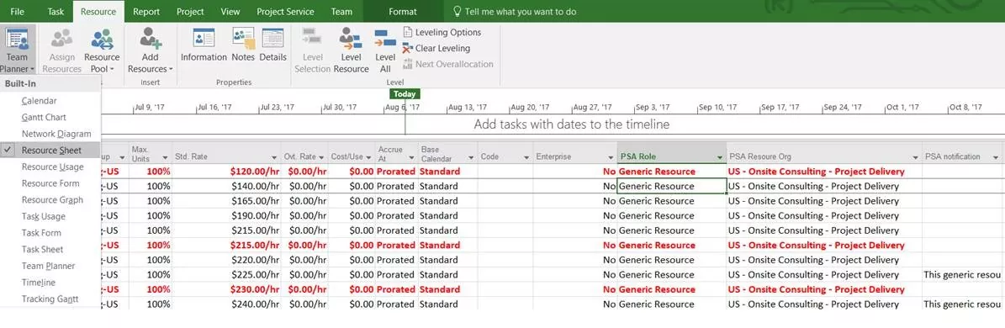Click the $225.00/hr Std. Rate cell

click(226, 275)
